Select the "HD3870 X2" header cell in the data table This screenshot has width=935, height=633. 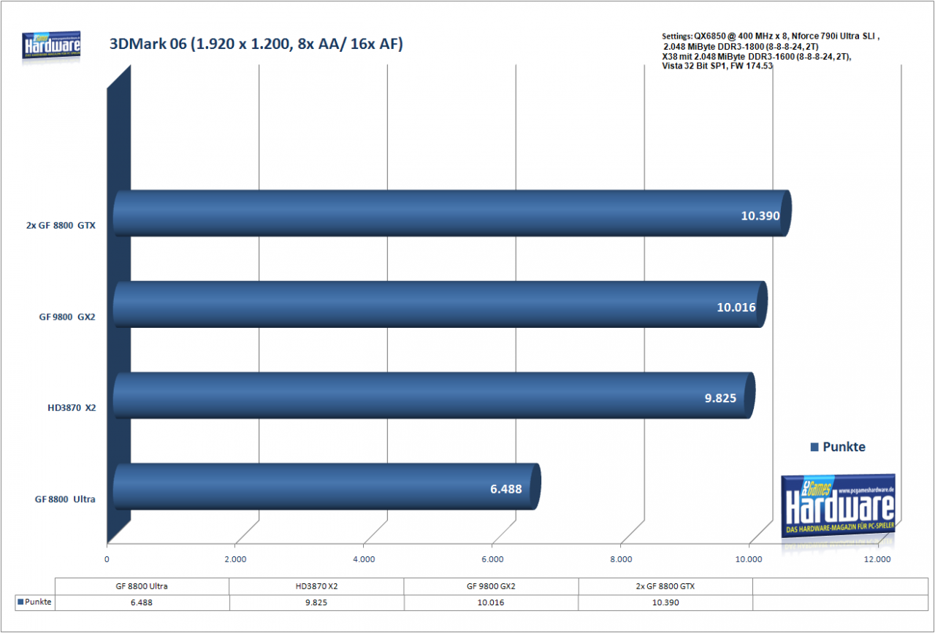[x=316, y=586]
